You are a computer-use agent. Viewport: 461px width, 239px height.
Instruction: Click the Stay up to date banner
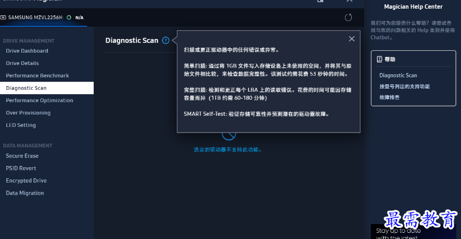pyautogui.click(x=413, y=232)
